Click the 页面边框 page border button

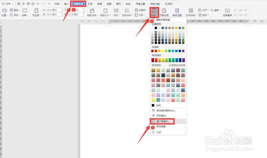[164, 13]
